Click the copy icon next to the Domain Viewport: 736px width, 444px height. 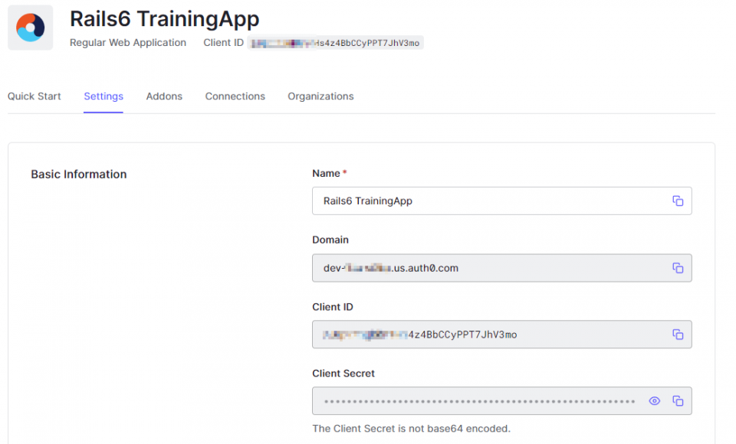677,268
